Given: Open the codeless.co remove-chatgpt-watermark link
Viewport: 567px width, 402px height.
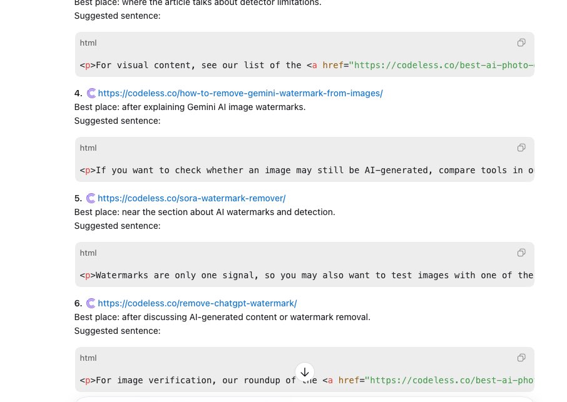Looking at the screenshot, I should pyautogui.click(x=197, y=303).
